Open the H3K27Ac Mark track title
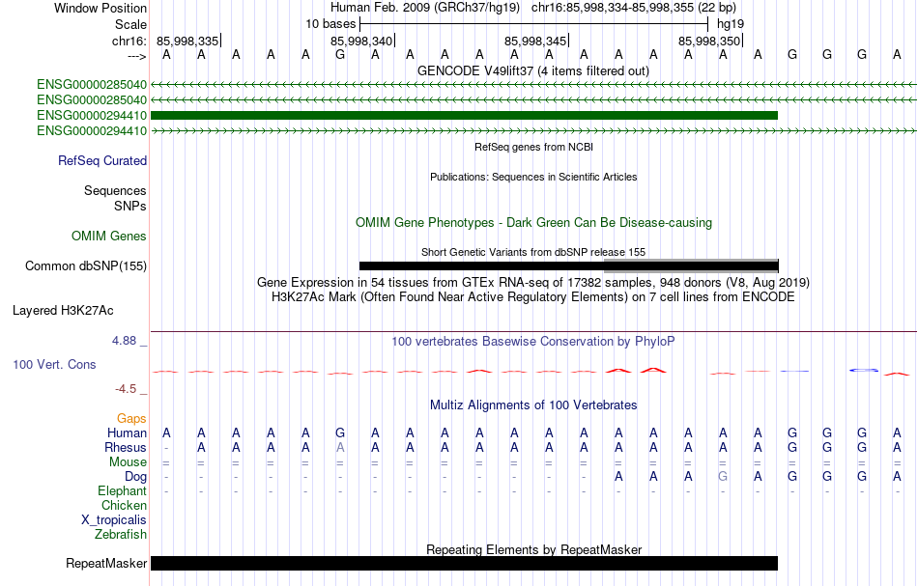This screenshot has height=586, width=918. click(x=533, y=297)
